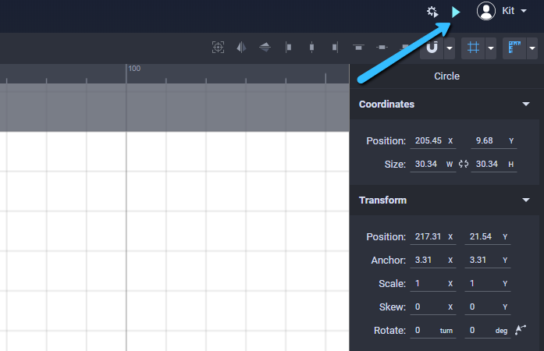Screen dimensions: 544x351
Task: Align selection to right edge
Action: point(335,47)
